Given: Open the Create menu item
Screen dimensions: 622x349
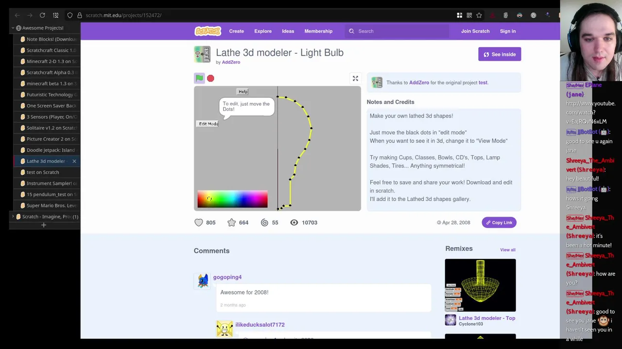Looking at the screenshot, I should (x=237, y=31).
